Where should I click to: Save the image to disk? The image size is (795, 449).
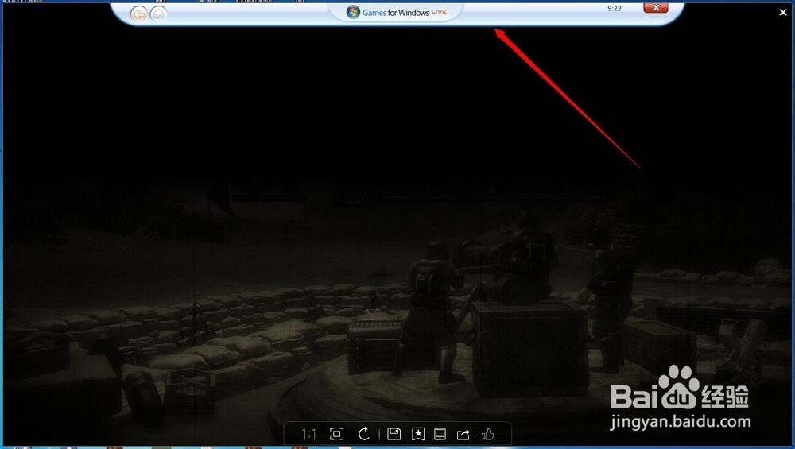pyautogui.click(x=394, y=434)
